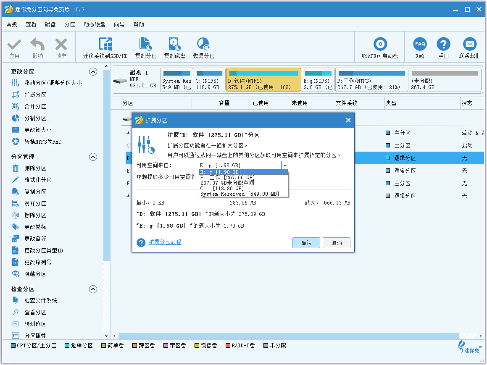
Task: Collapse the 检查分区 sidebar section
Action: pos(93,289)
